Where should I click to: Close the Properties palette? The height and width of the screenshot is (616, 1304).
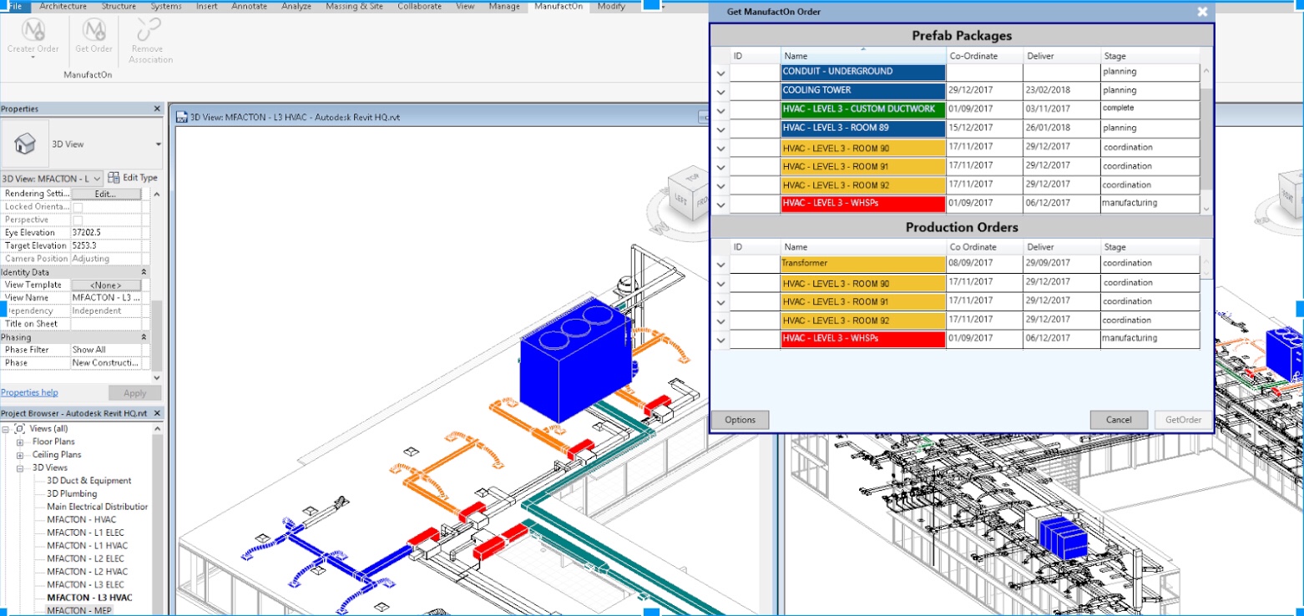[157, 109]
